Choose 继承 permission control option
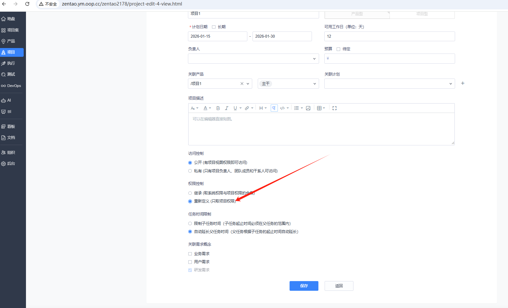 (x=190, y=193)
